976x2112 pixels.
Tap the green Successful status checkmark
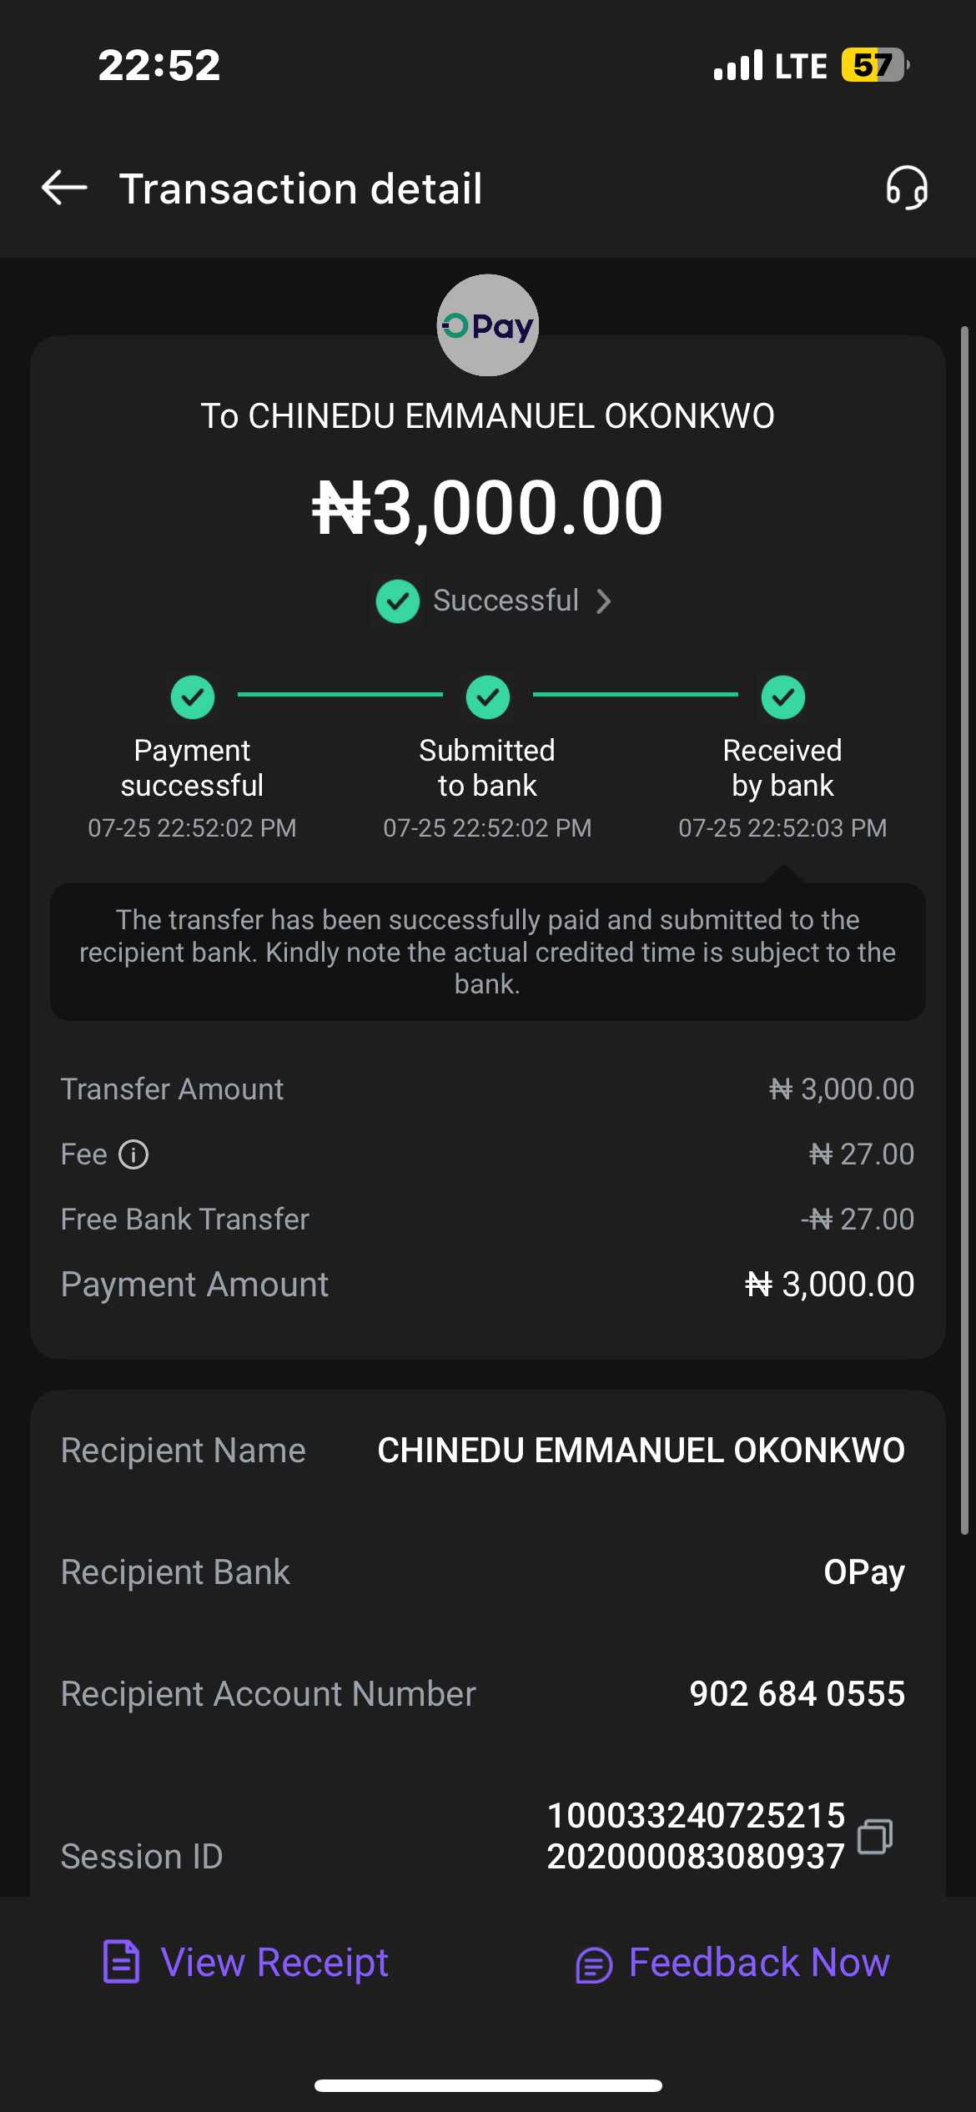click(398, 601)
